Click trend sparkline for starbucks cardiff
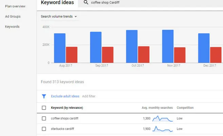 (163, 129)
